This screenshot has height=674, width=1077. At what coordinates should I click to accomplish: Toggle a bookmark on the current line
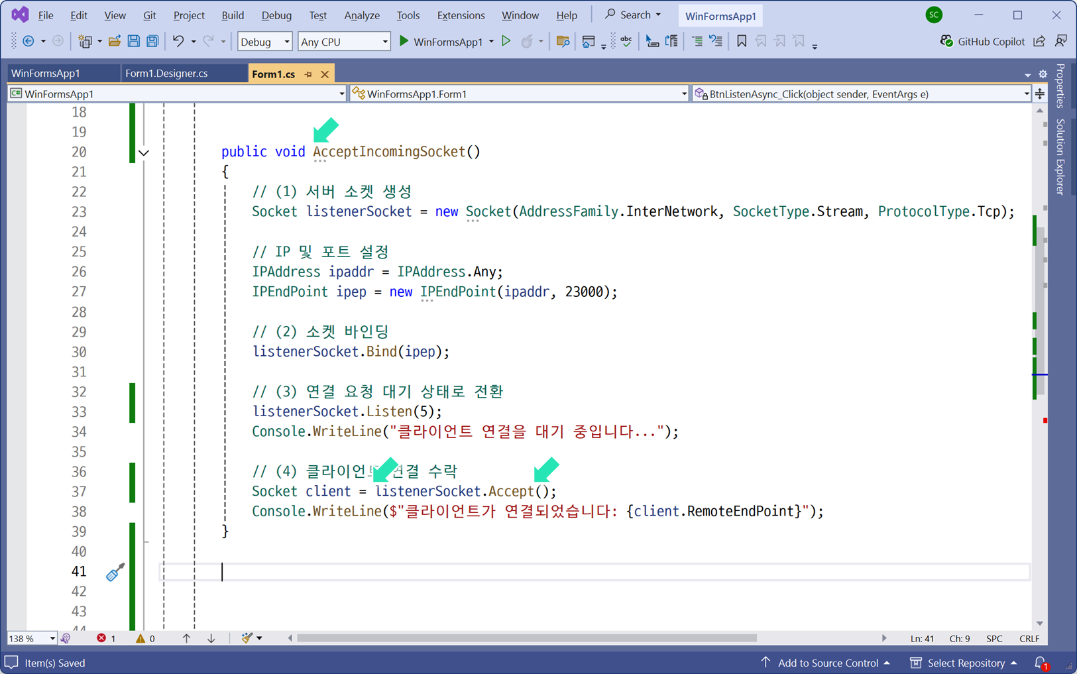click(742, 42)
